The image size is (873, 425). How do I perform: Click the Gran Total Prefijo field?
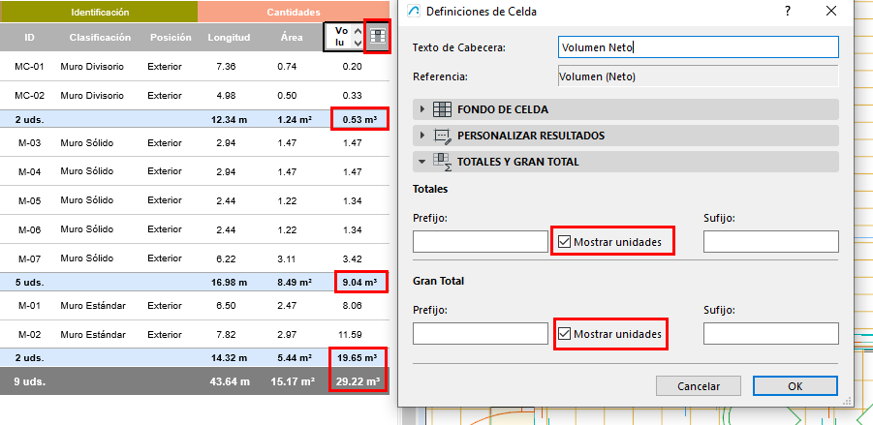pos(481,333)
